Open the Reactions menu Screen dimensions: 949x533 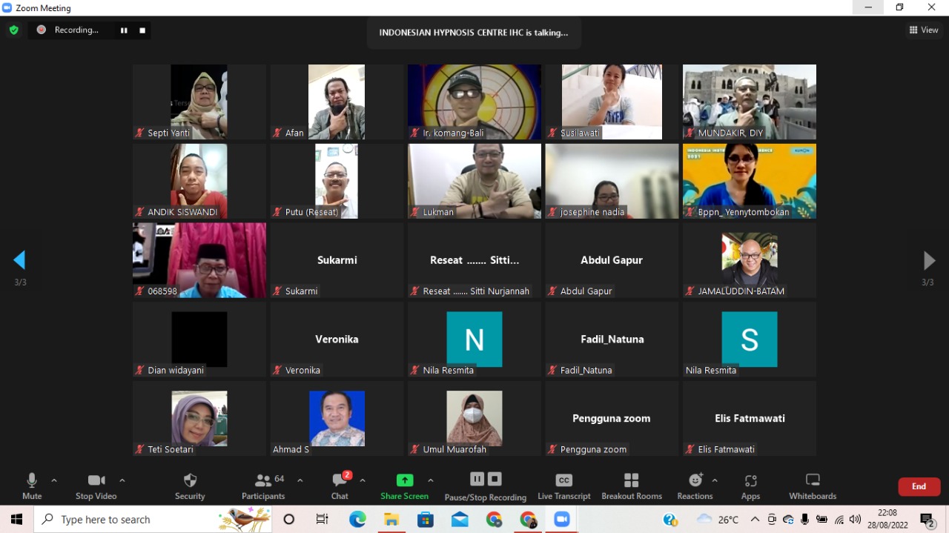pyautogui.click(x=695, y=486)
